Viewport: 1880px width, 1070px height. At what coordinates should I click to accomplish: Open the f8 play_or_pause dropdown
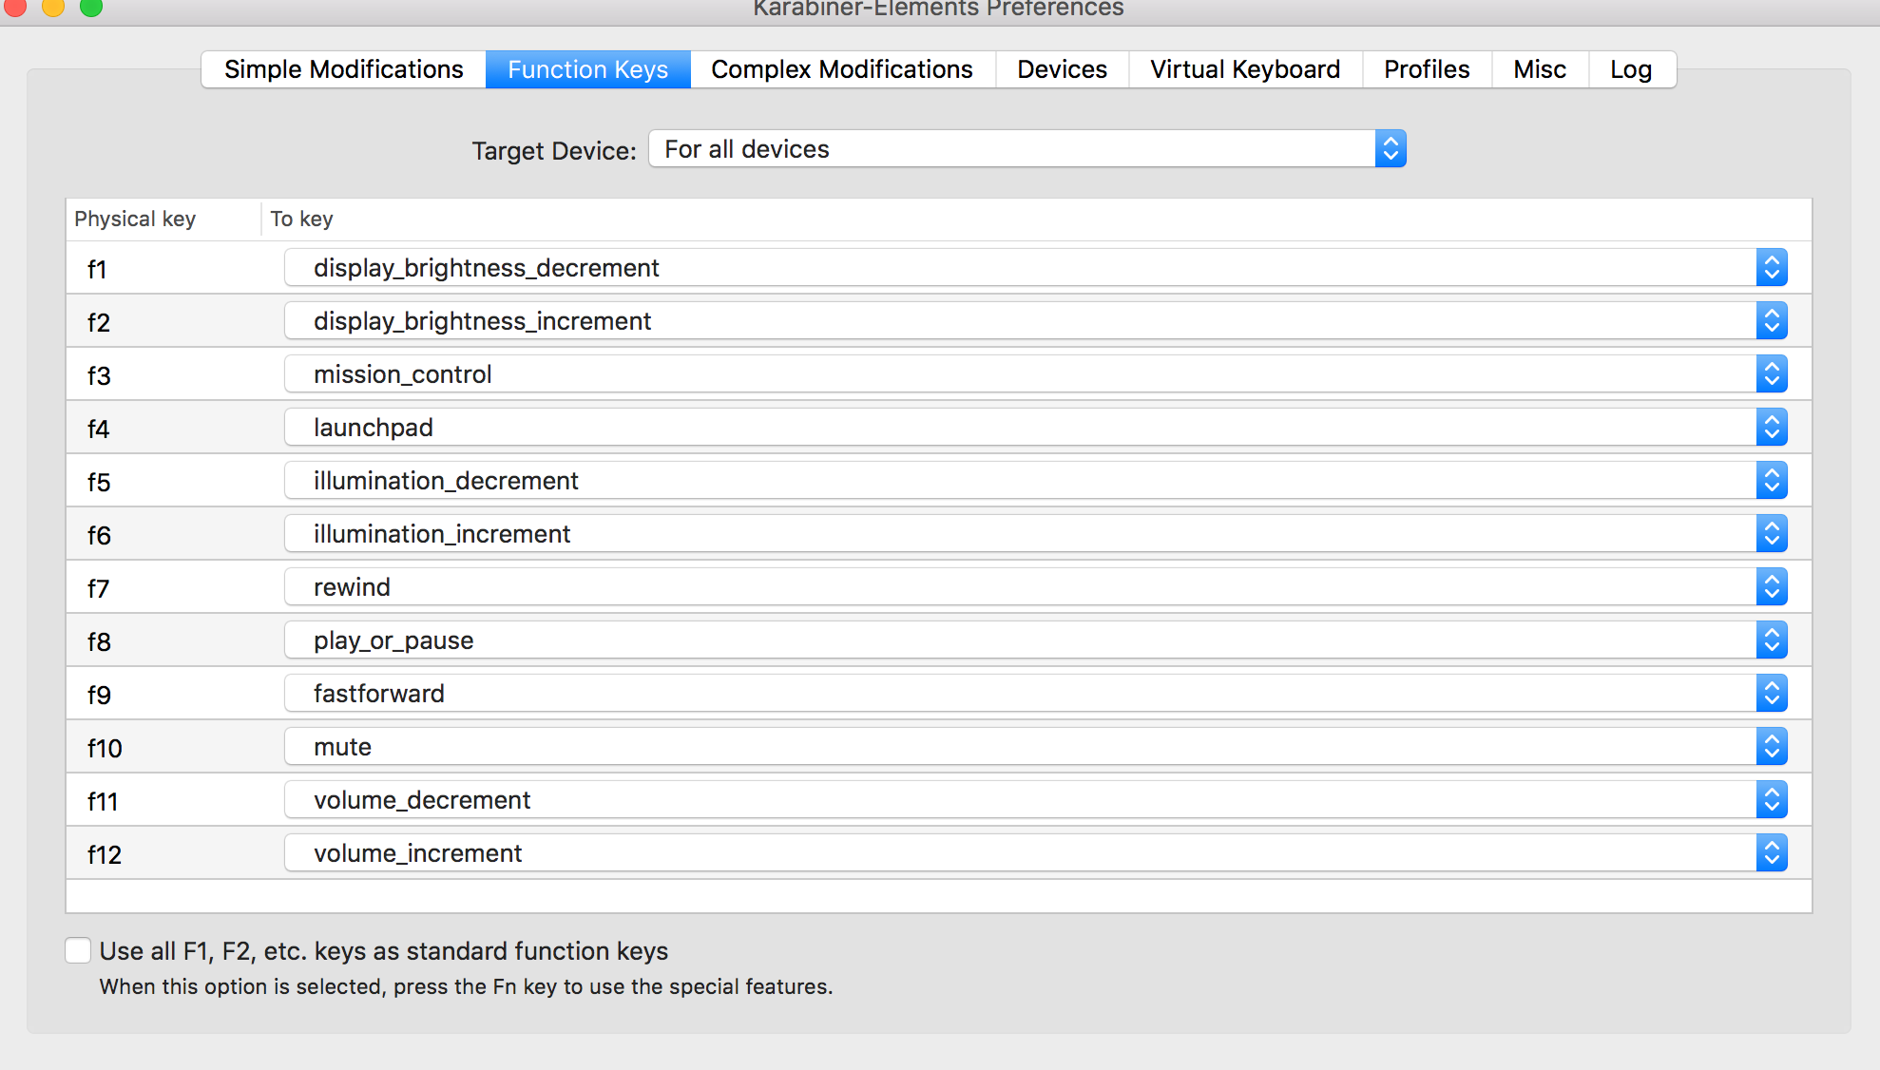pyautogui.click(x=1034, y=640)
